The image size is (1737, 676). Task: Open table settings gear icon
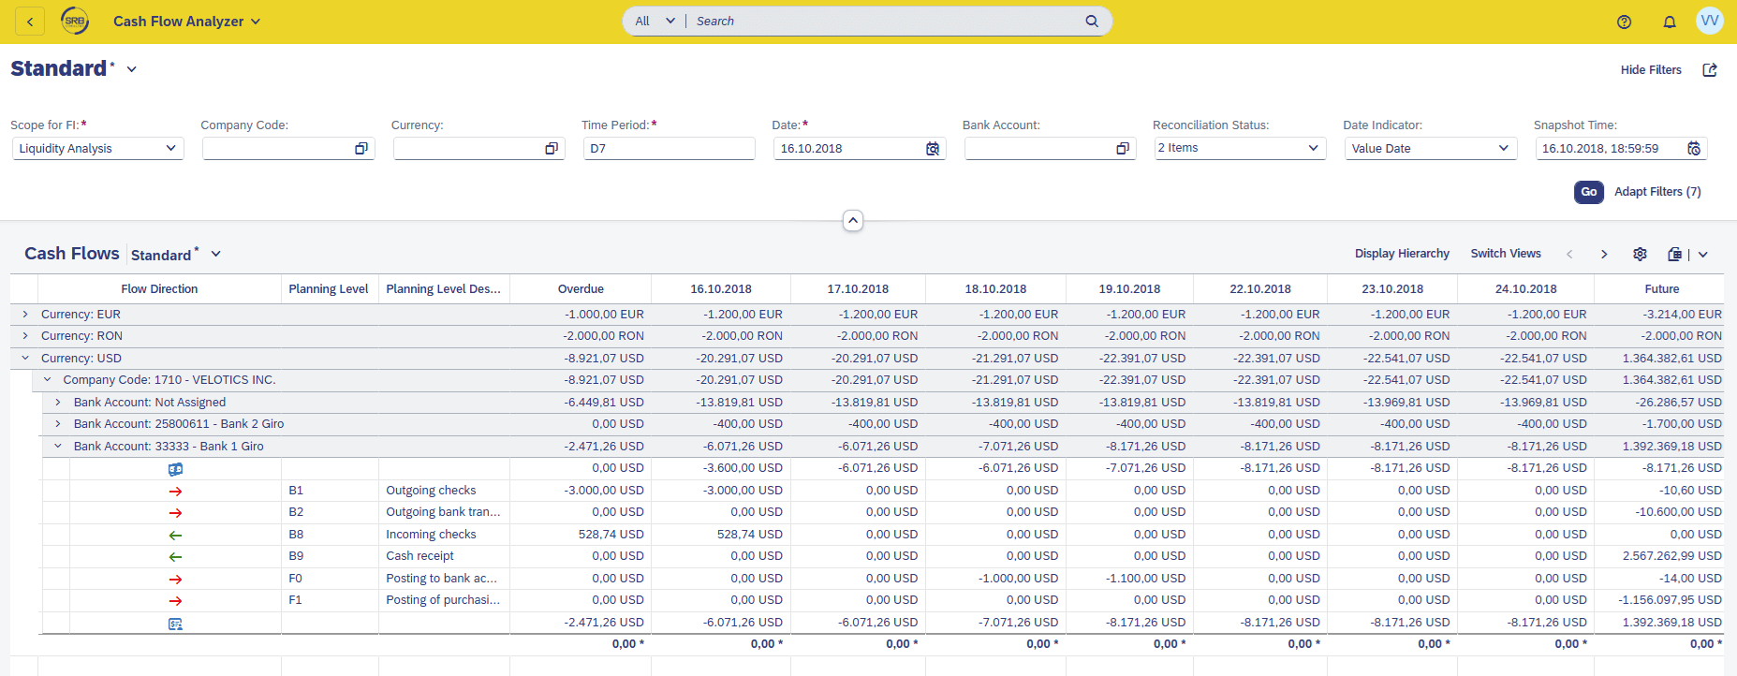coord(1640,254)
